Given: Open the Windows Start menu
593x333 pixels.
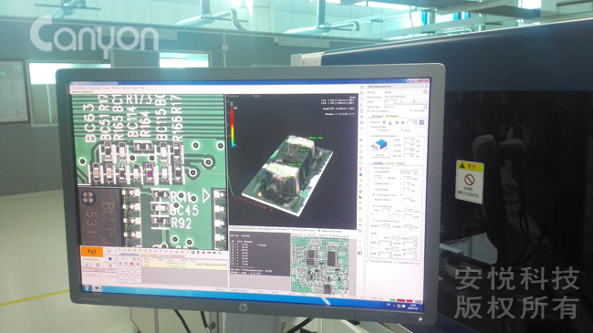Looking at the screenshot, I should coord(87,288).
